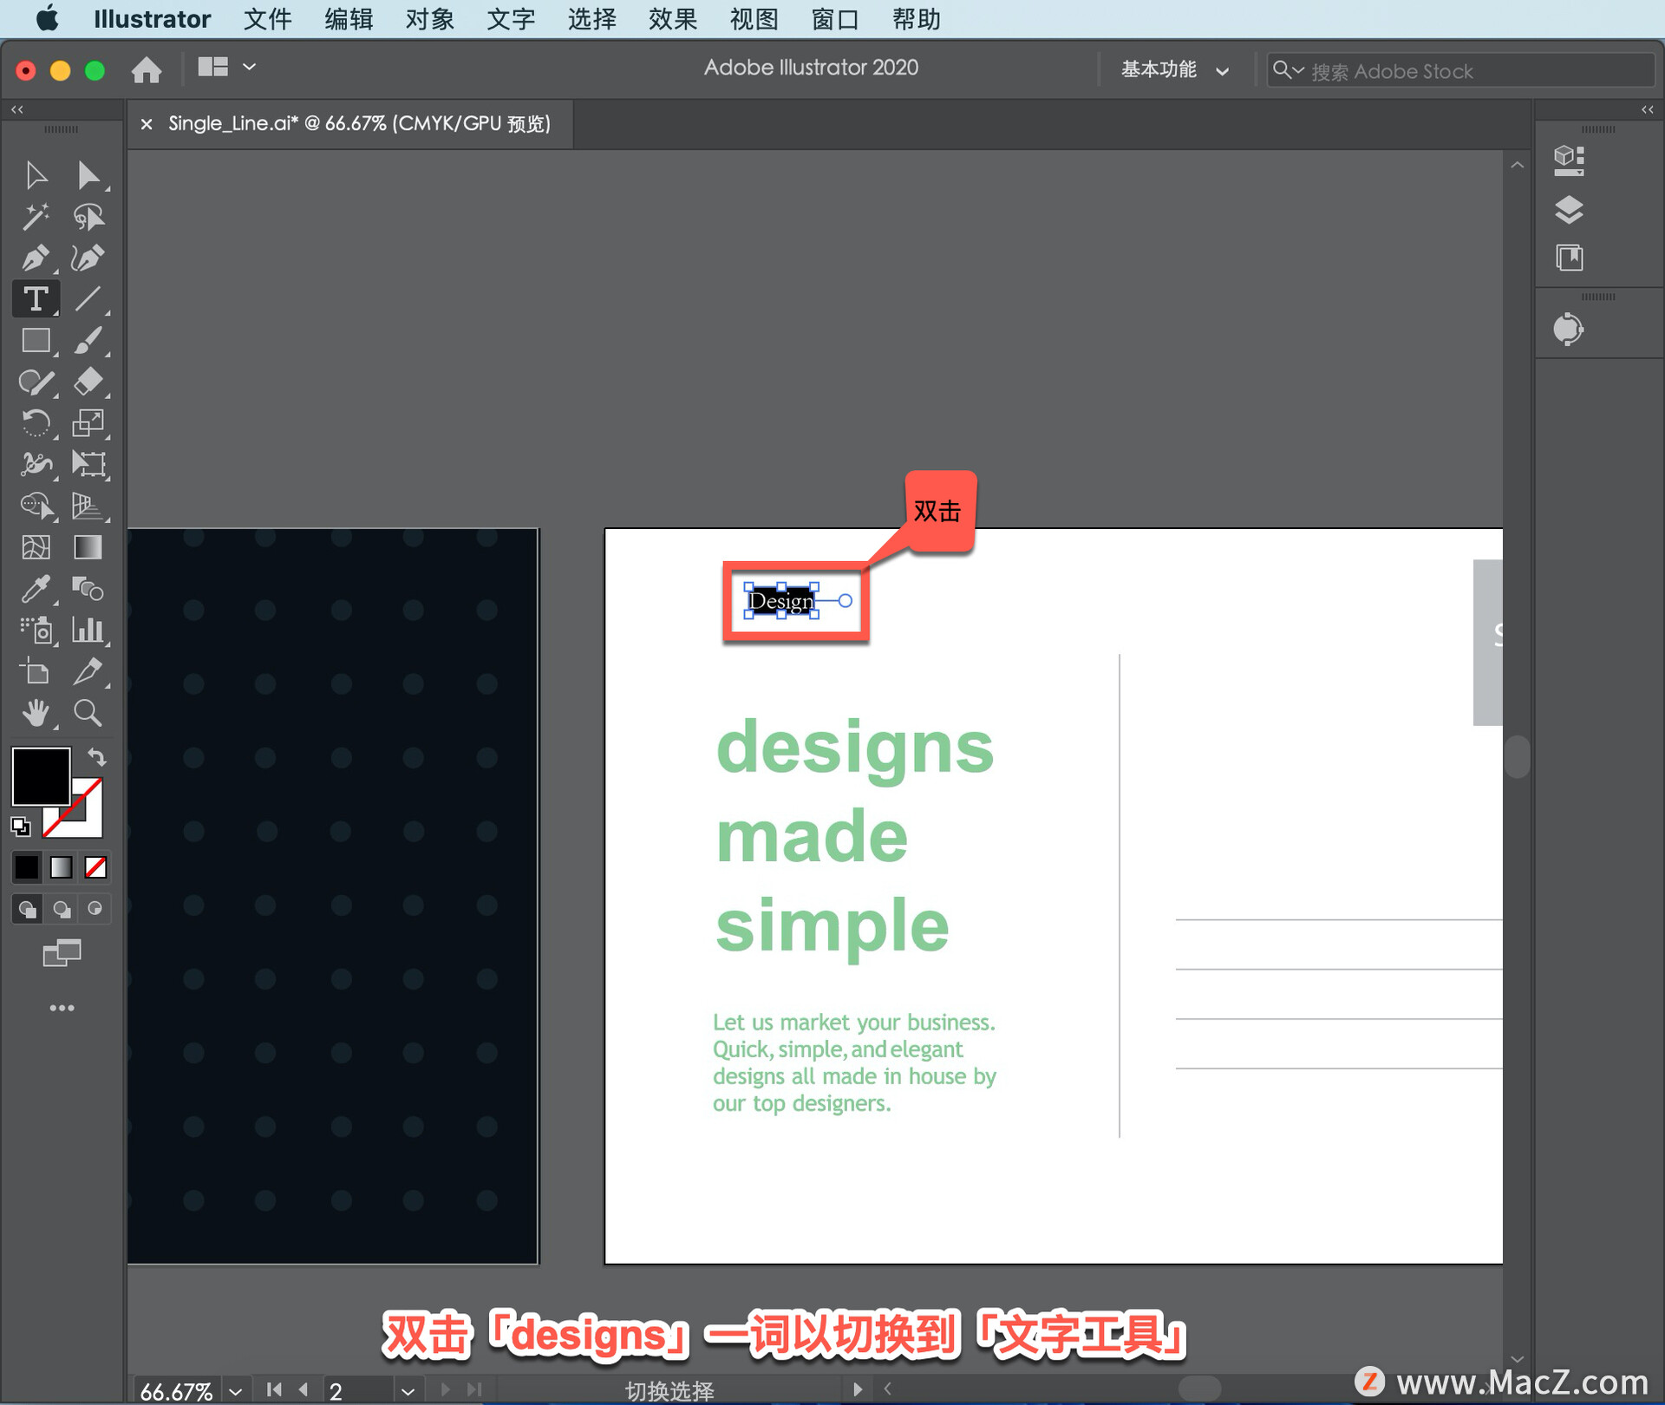Viewport: 1665px width, 1405px height.
Task: Select the Hand tool
Action: point(35,713)
